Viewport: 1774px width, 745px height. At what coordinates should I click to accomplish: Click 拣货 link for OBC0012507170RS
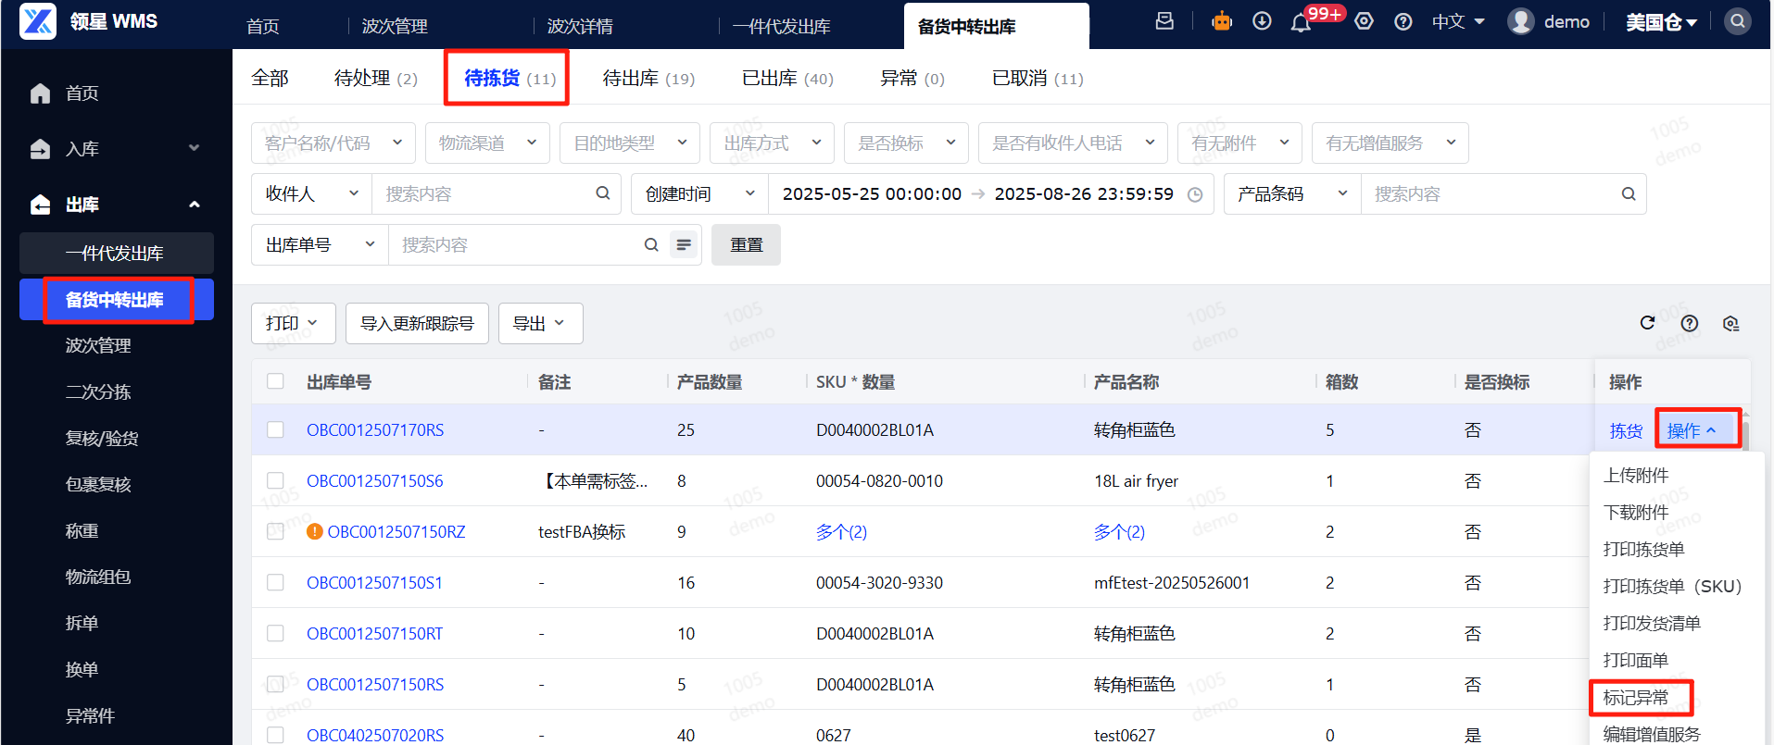1626,430
